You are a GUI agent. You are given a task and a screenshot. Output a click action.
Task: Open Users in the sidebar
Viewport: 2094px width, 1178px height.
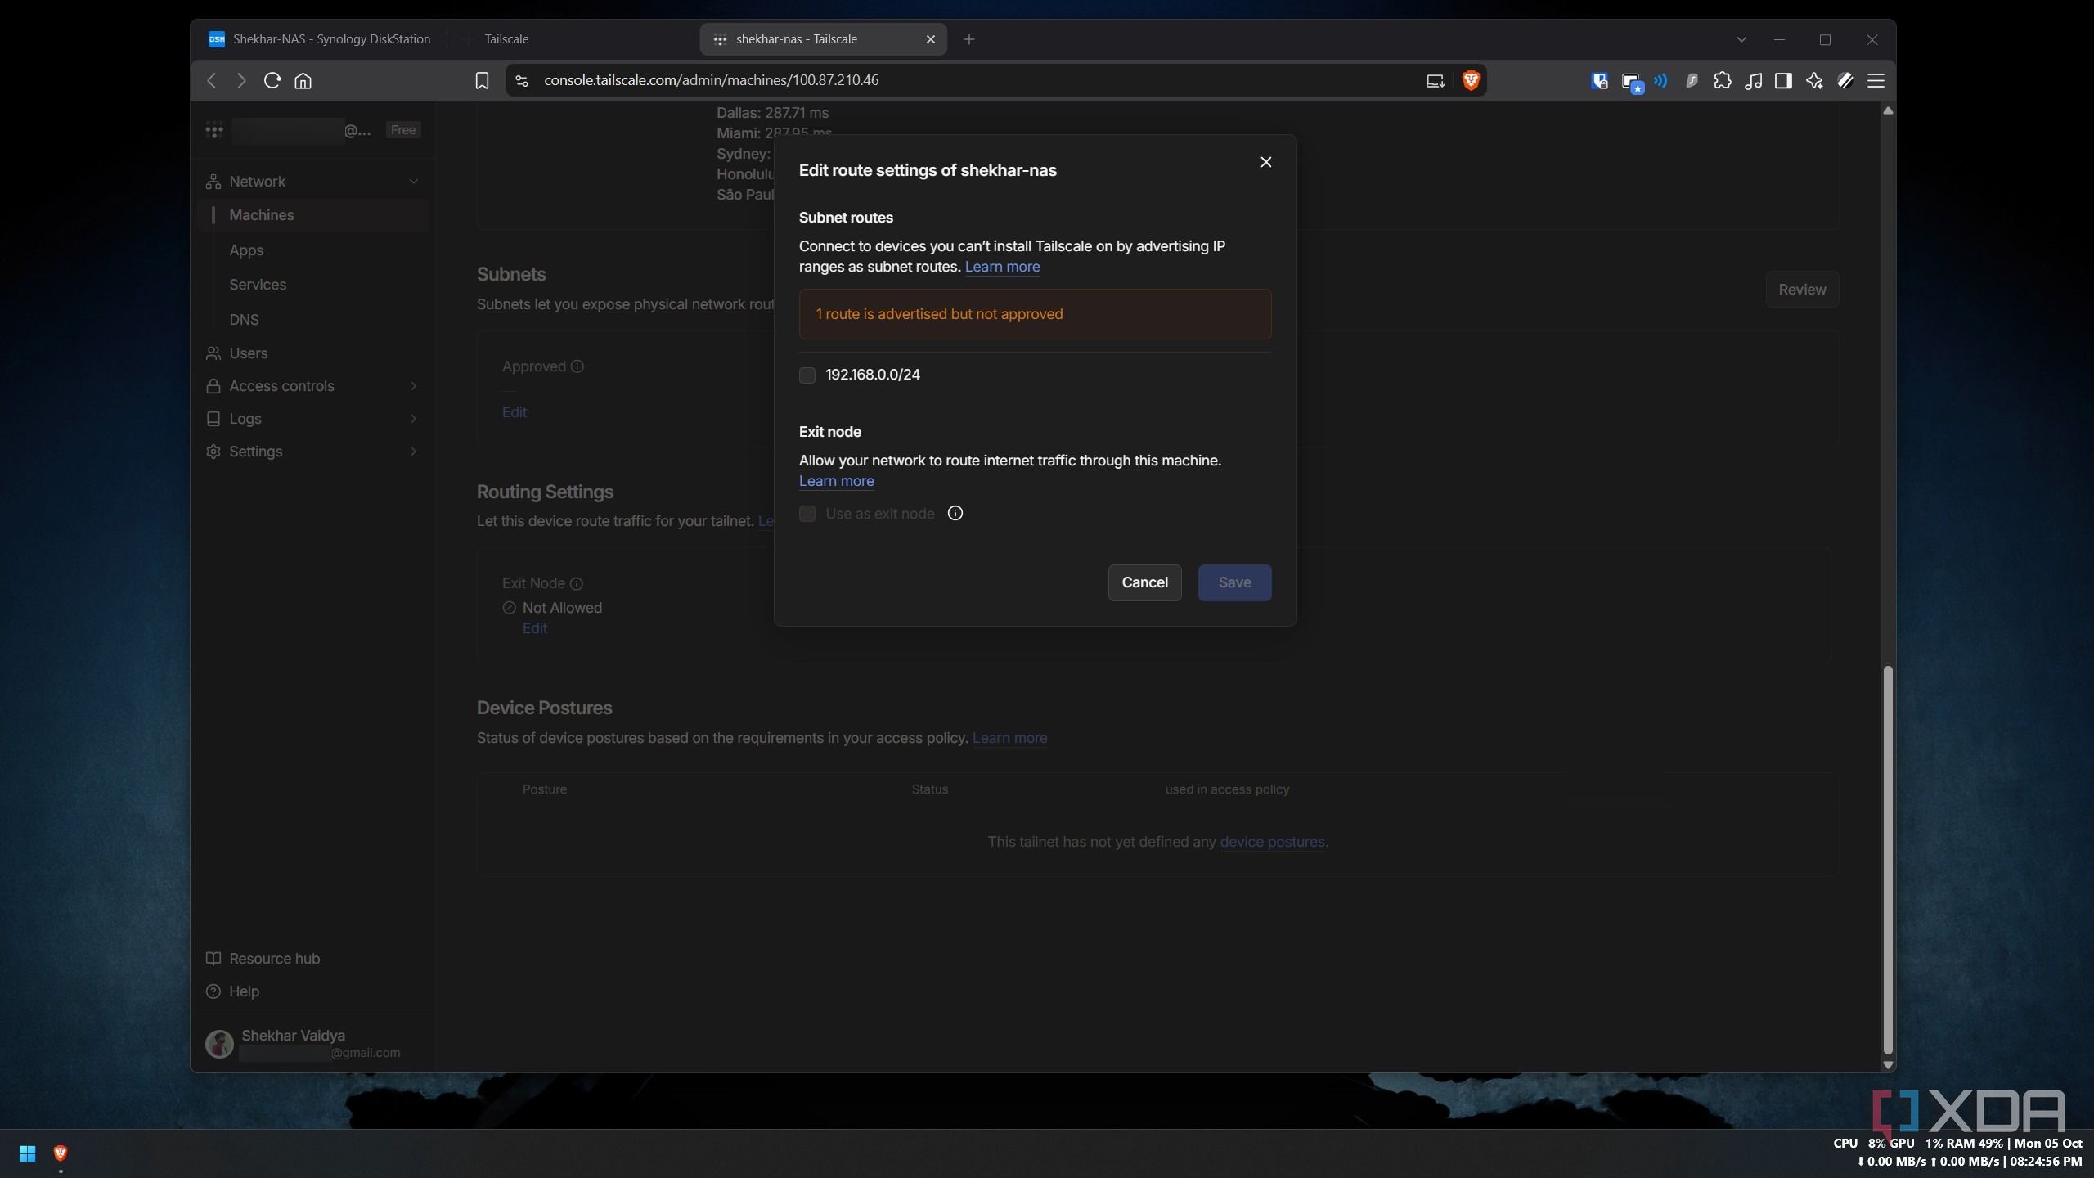coord(248,353)
